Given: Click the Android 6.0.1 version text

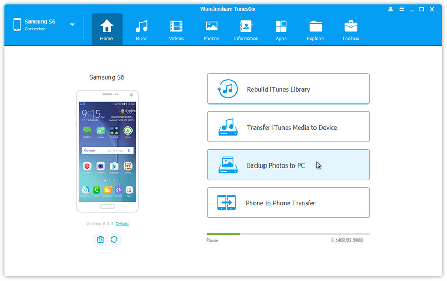Looking at the screenshot, I should (x=100, y=224).
